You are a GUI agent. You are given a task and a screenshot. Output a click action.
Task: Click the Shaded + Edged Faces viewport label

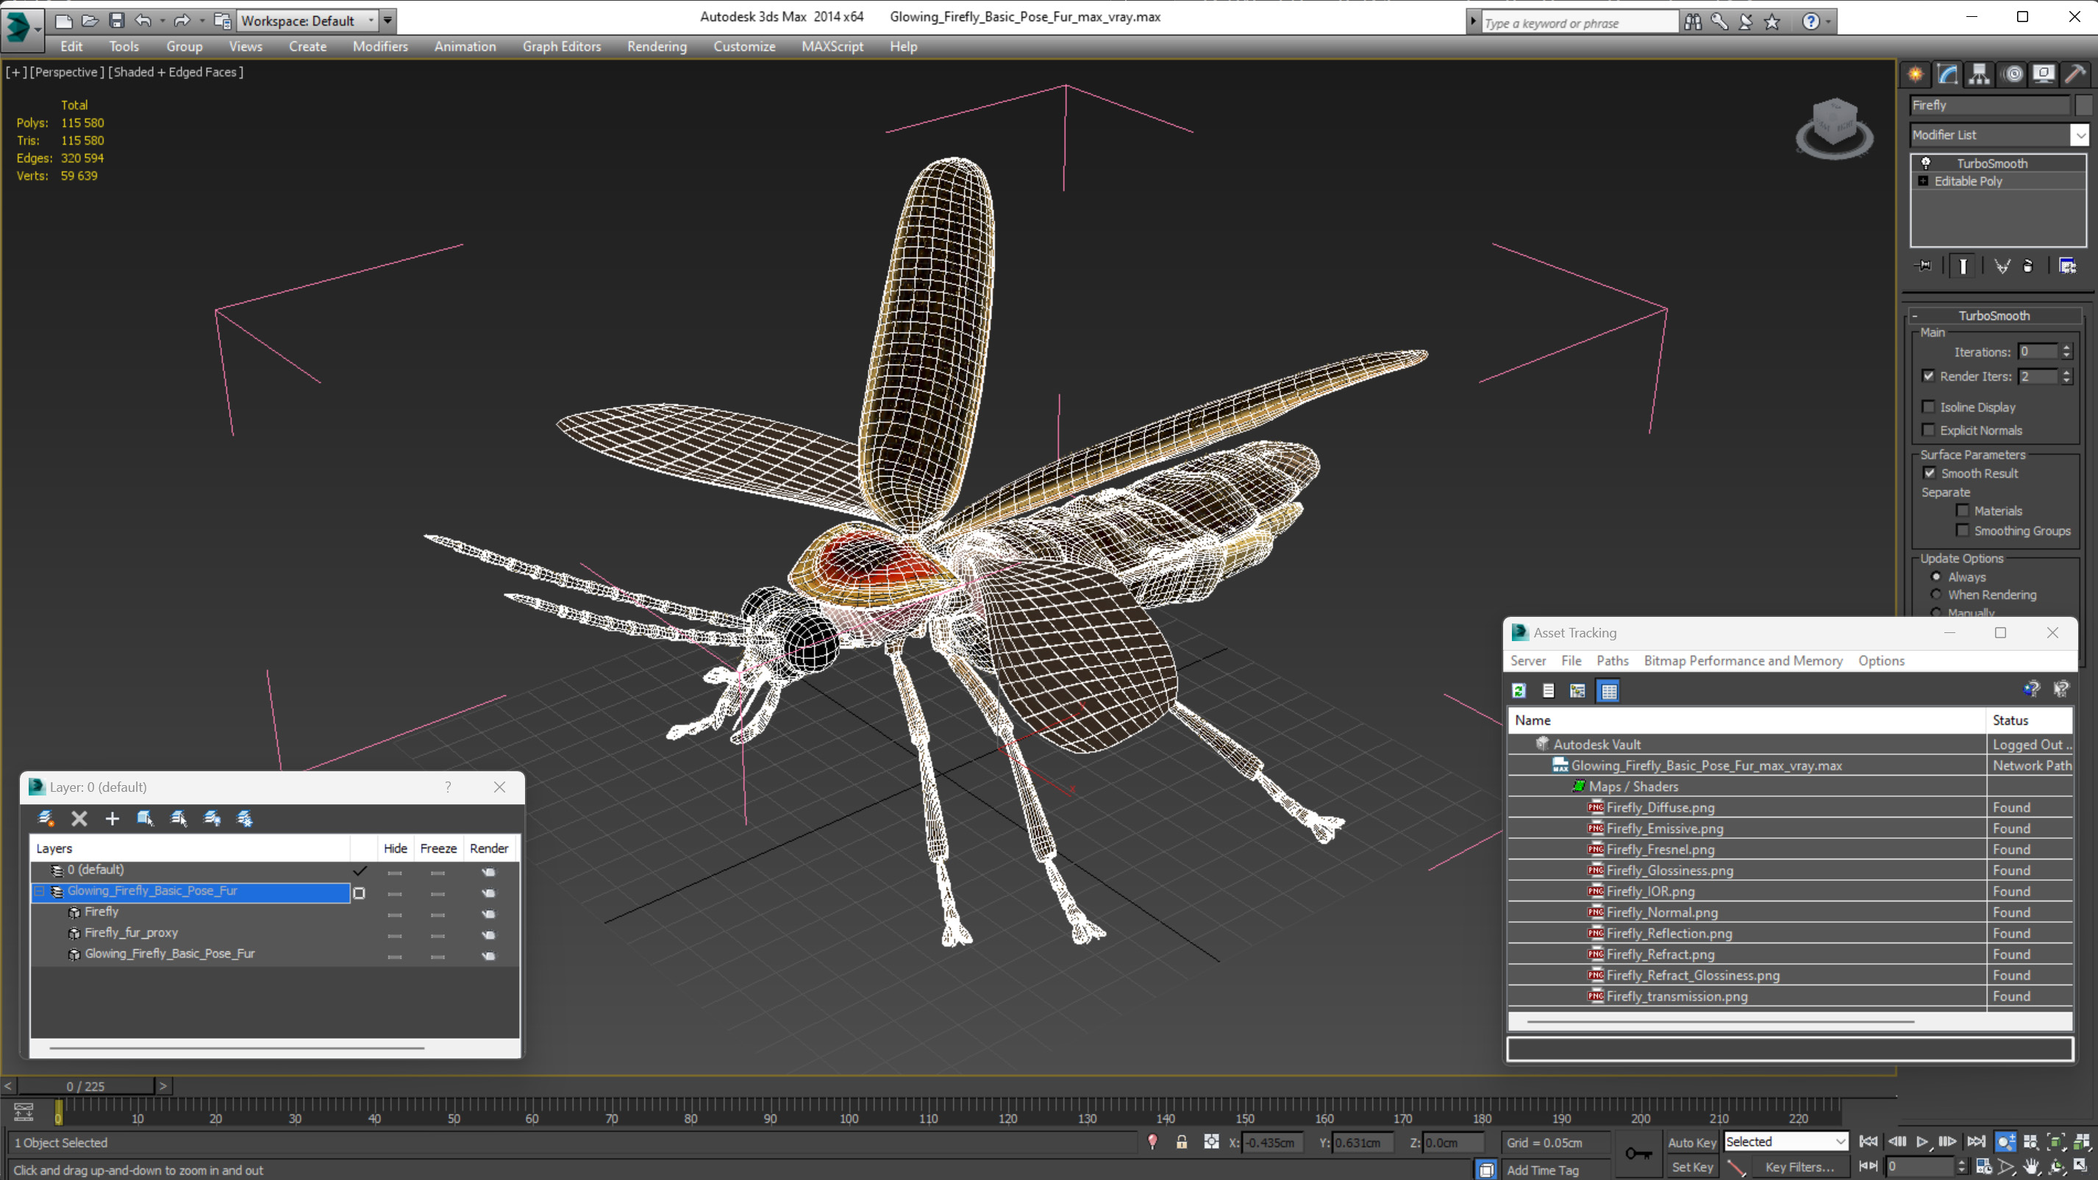(x=176, y=71)
